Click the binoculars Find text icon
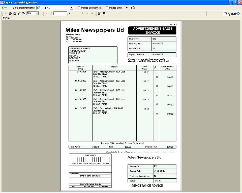This screenshot has height=193, width=242. (x=104, y=13)
